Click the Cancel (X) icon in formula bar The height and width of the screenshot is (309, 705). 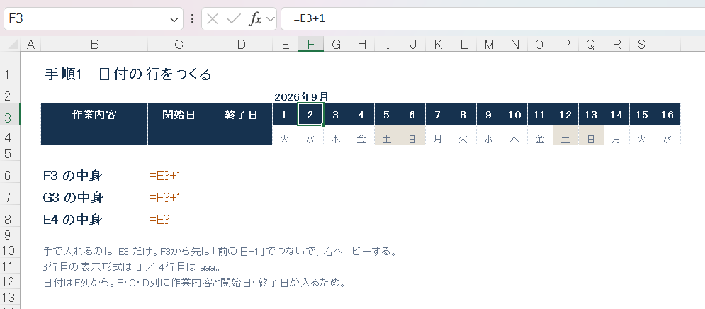click(213, 19)
